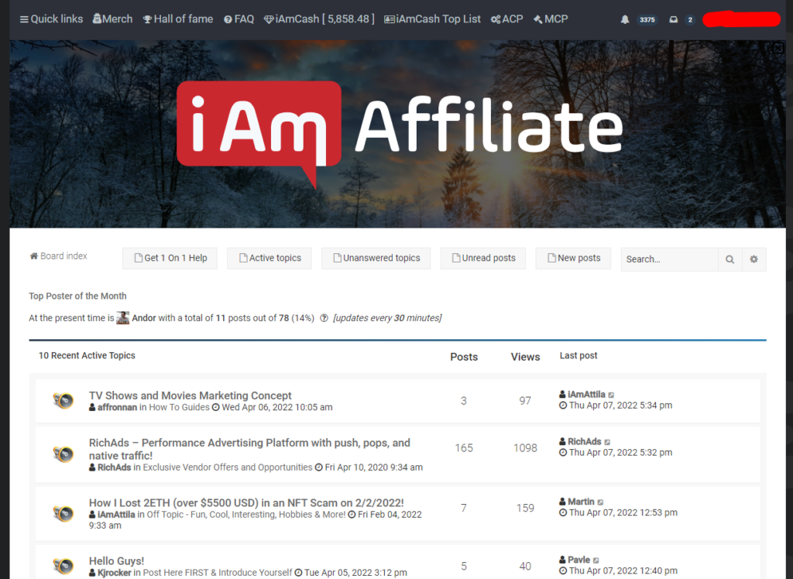793x579 pixels.
Task: Open TV Shows and Movies Marketing Concept topic
Action: click(191, 396)
